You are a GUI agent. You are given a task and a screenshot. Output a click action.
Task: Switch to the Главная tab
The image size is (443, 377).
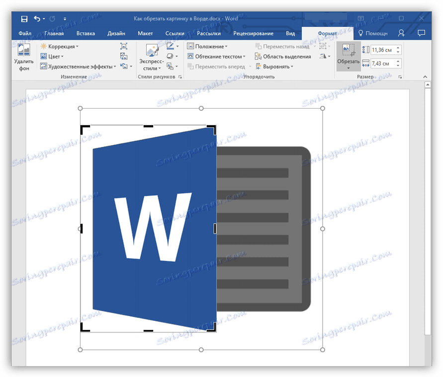54,33
